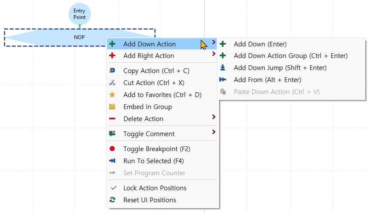Click the star icon for Add to Favorites
This screenshot has height=213, width=371.
[x=112, y=94]
